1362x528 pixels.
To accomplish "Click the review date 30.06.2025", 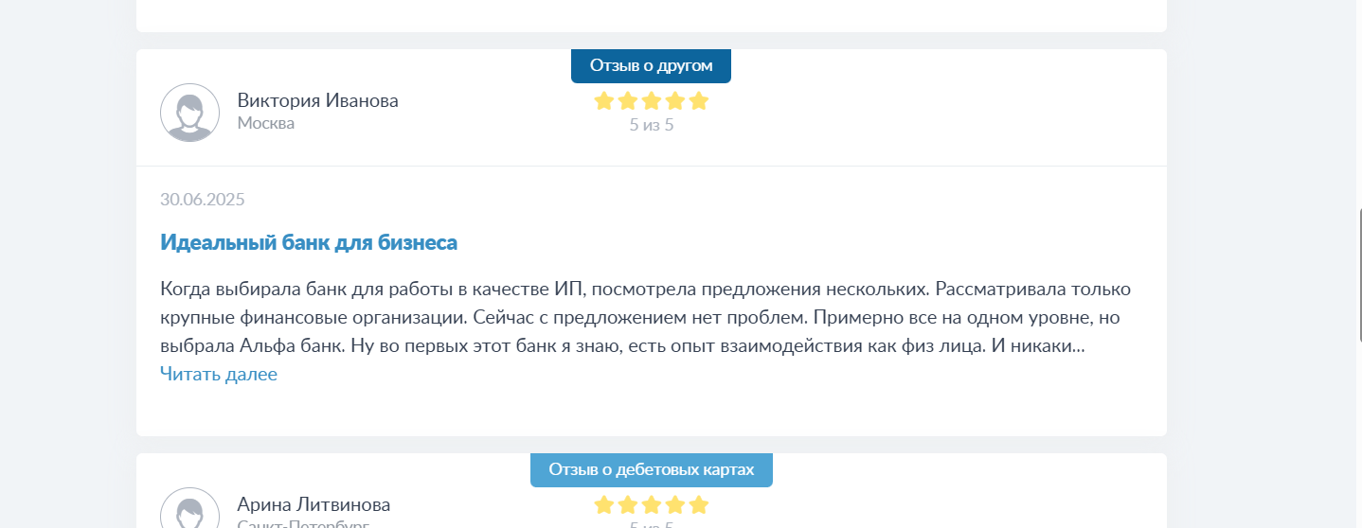I will pos(203,200).
